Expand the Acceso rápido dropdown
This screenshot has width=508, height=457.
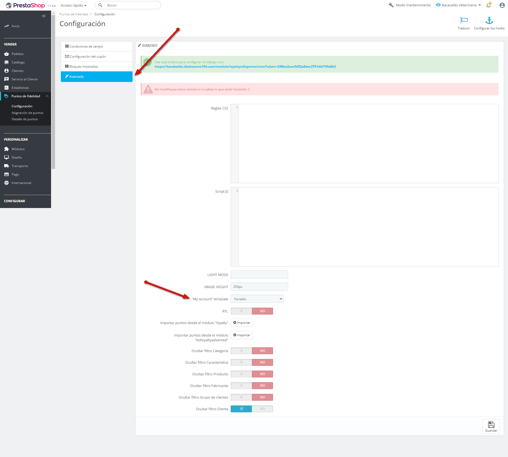point(74,5)
